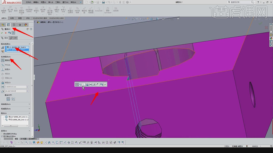Viewport: 273px width, 153px height.
Task: Choose the Perpendicular mate type icon
Action: coord(3,69)
